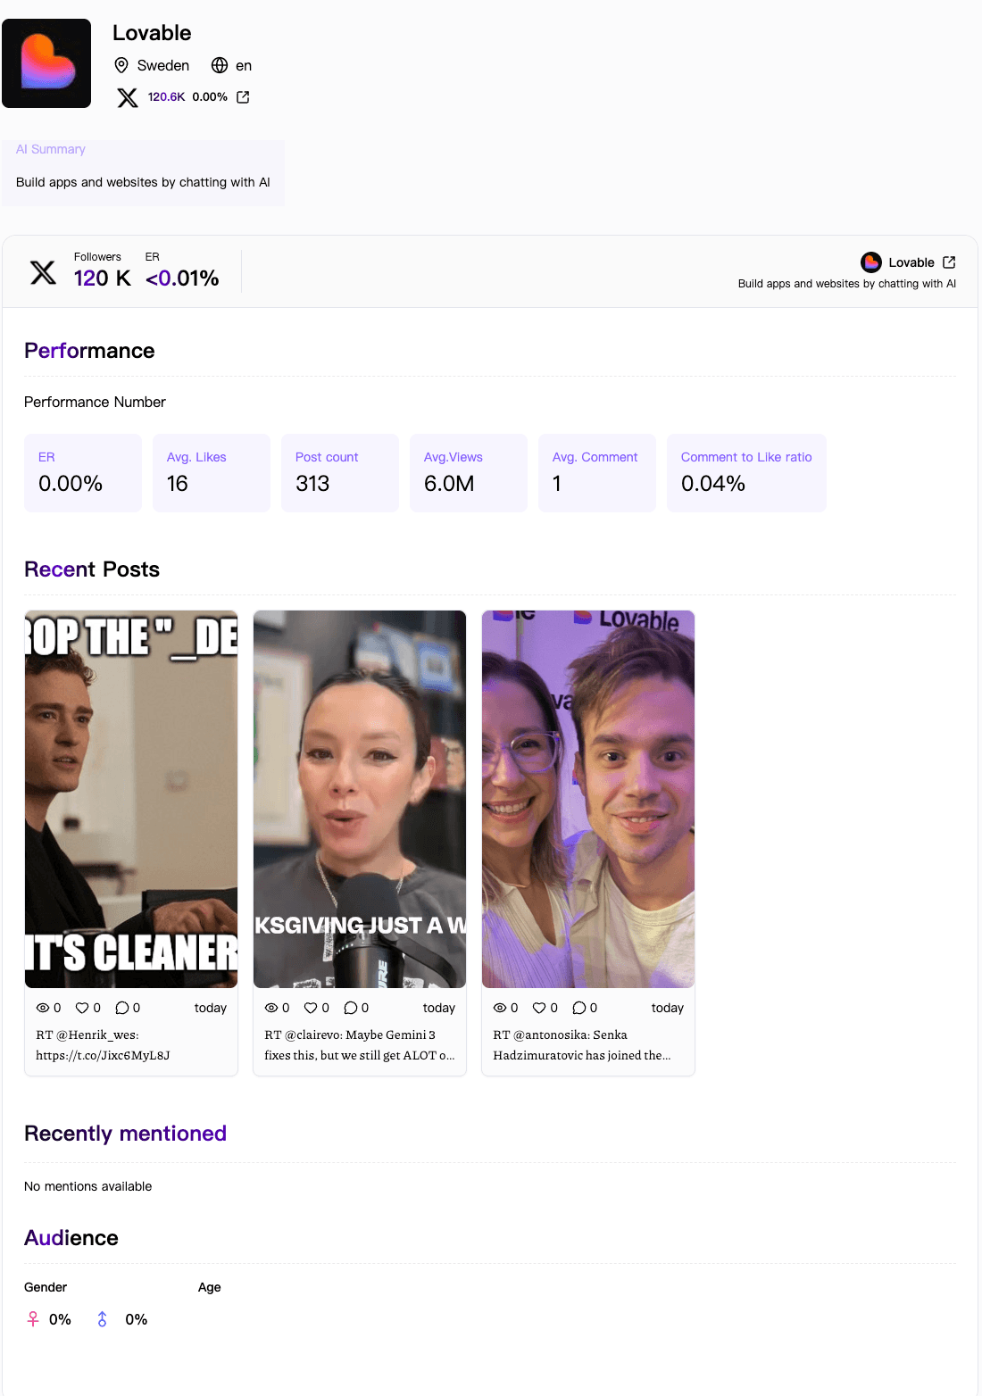Click the https://t.co/Jixc6MyL8J link text

pos(103,1055)
